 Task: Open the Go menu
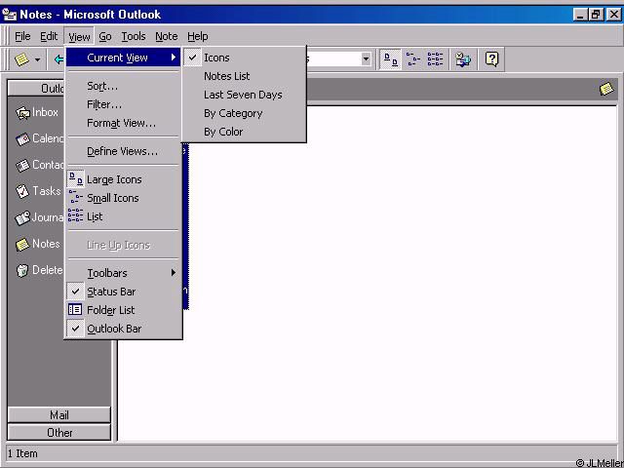coord(105,37)
